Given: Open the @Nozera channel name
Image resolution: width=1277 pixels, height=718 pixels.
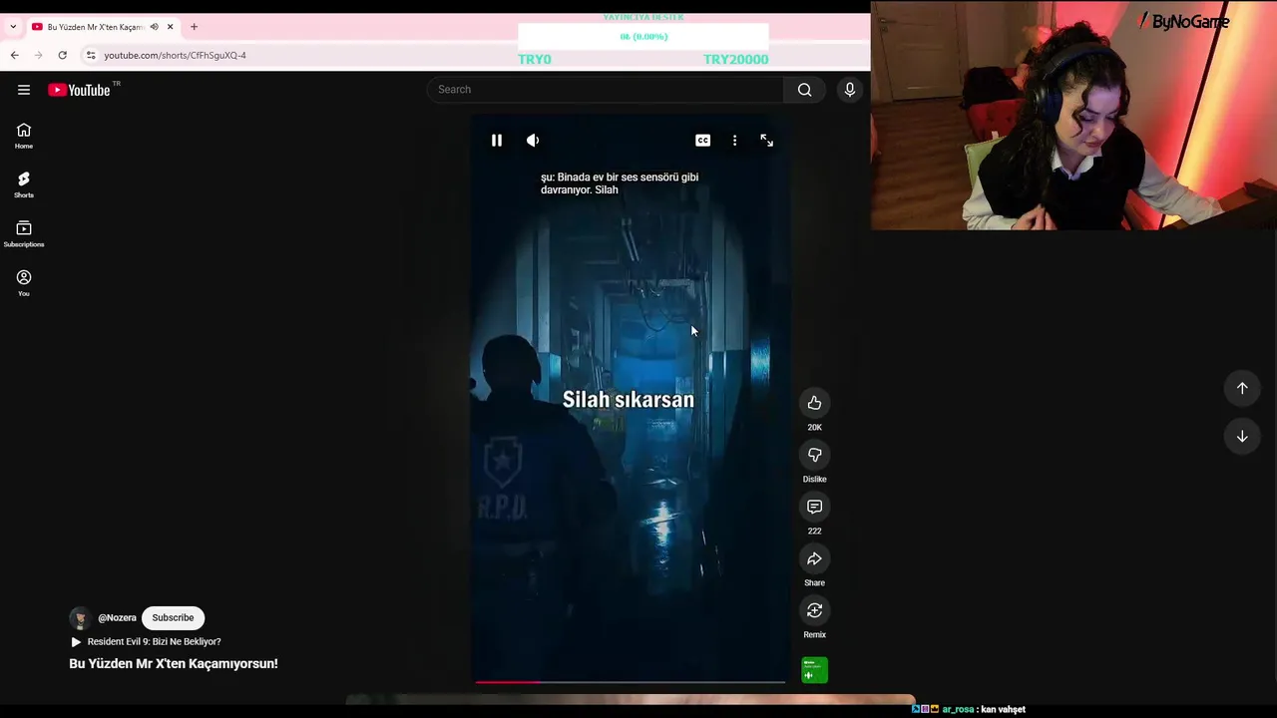Looking at the screenshot, I should tap(117, 617).
